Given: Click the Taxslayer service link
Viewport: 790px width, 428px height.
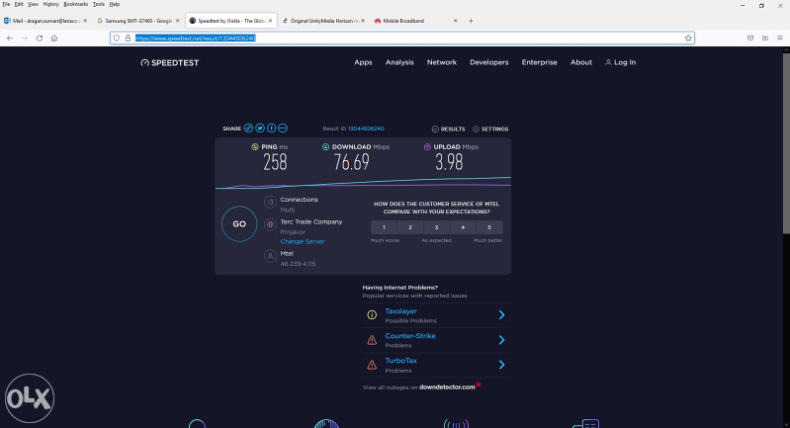Looking at the screenshot, I should (401, 311).
